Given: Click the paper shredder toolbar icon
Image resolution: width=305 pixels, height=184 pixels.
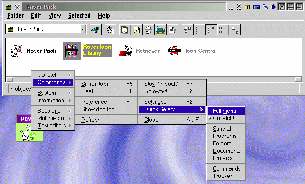Looking at the screenshot, I should pos(148,30).
